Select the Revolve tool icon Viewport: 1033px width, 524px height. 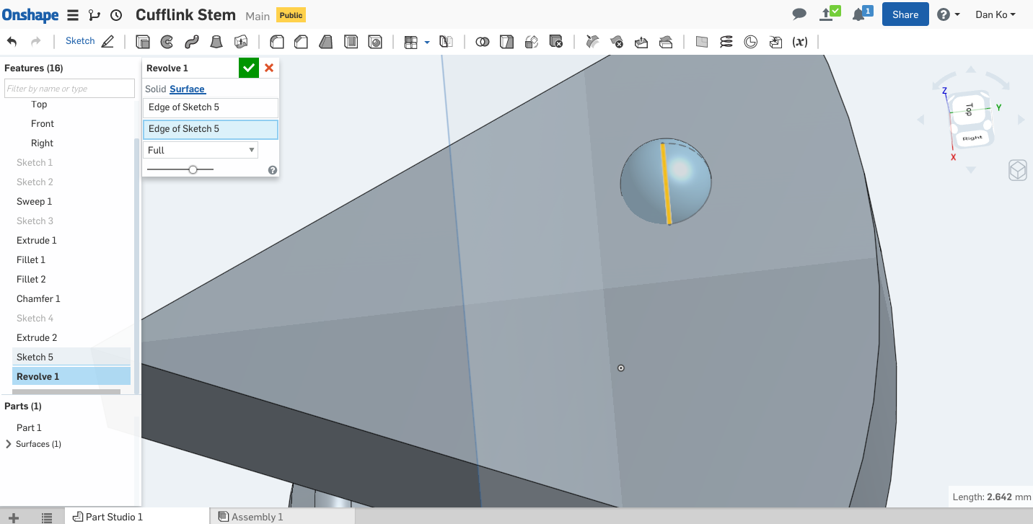(167, 42)
